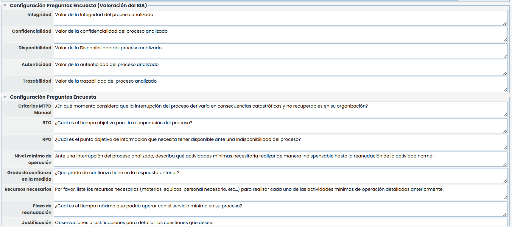Click the Plazo de reanudación field

[280, 209]
